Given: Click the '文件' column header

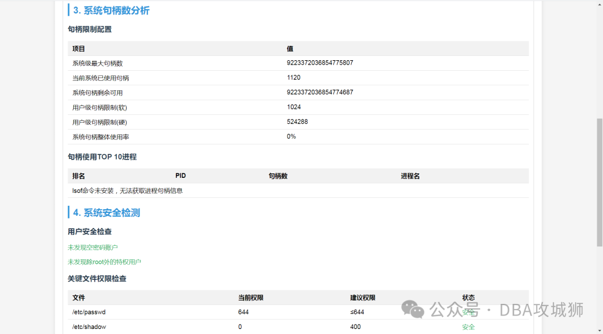Looking at the screenshot, I should click(x=79, y=298).
